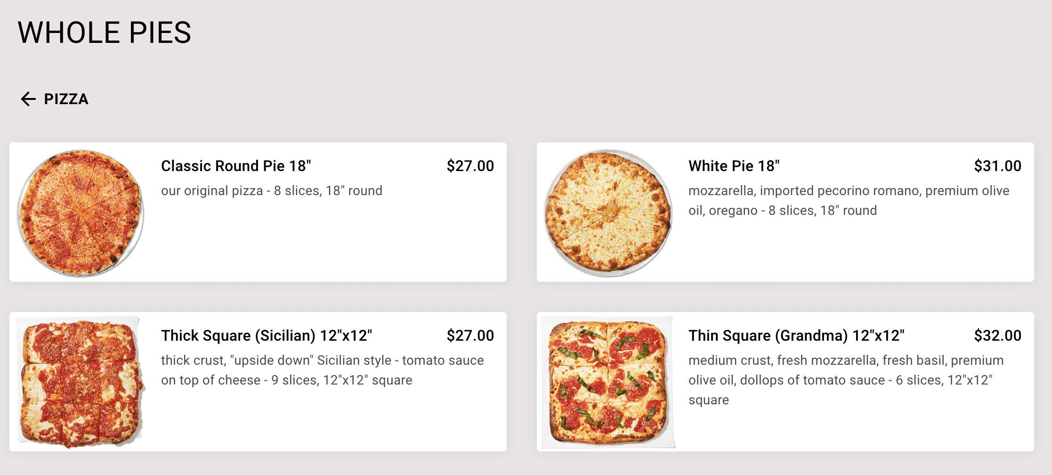Viewport: 1052px width, 475px height.
Task: Open the Classic Round Pie 18" photo
Action: pos(81,213)
